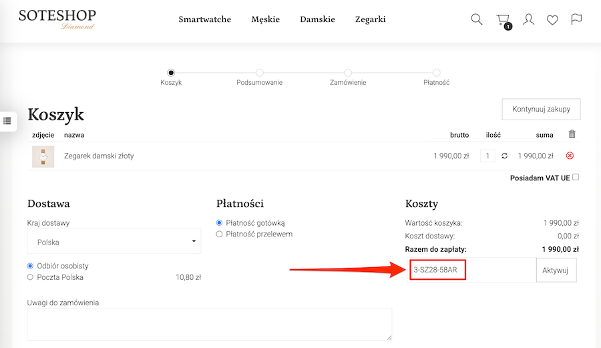Screen dimensions: 601x348
Task: Select Odbiór osobisty delivery option
Action: point(30,266)
